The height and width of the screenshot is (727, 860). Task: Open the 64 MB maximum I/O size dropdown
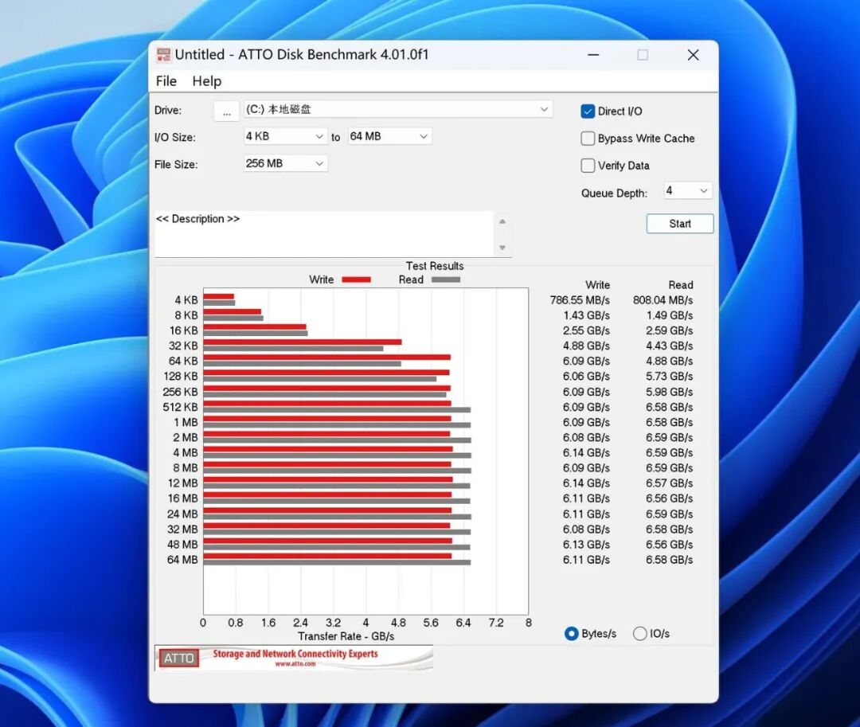coord(389,136)
